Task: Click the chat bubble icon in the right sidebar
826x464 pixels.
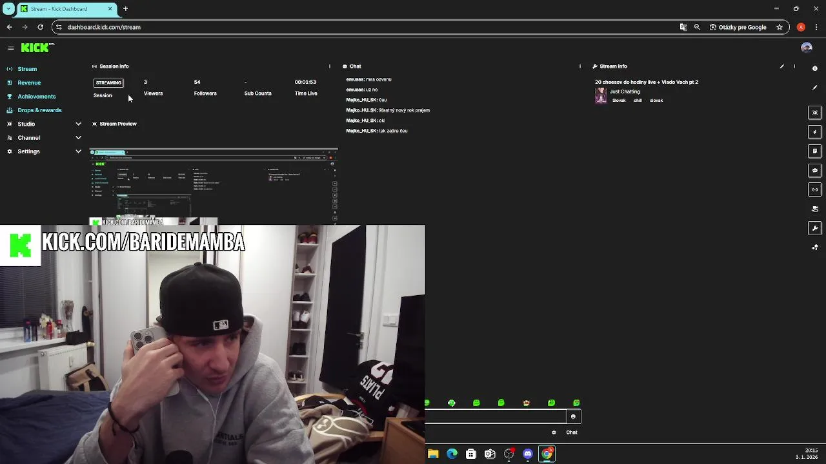Action: pos(815,171)
